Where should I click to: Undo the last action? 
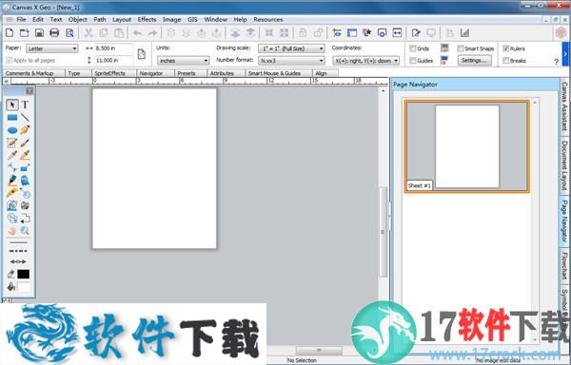(137, 33)
